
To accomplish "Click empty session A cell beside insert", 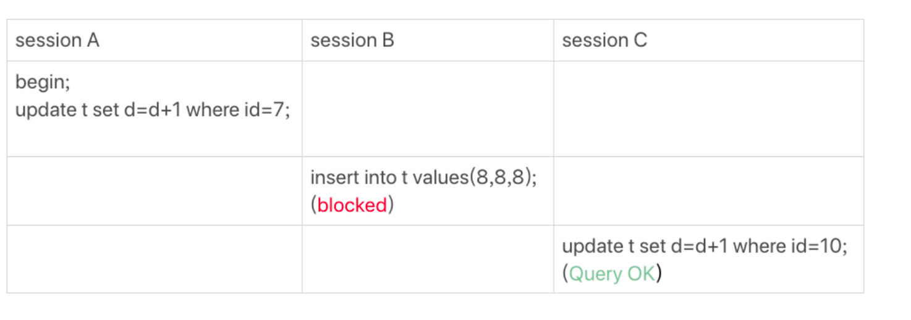I will [155, 191].
